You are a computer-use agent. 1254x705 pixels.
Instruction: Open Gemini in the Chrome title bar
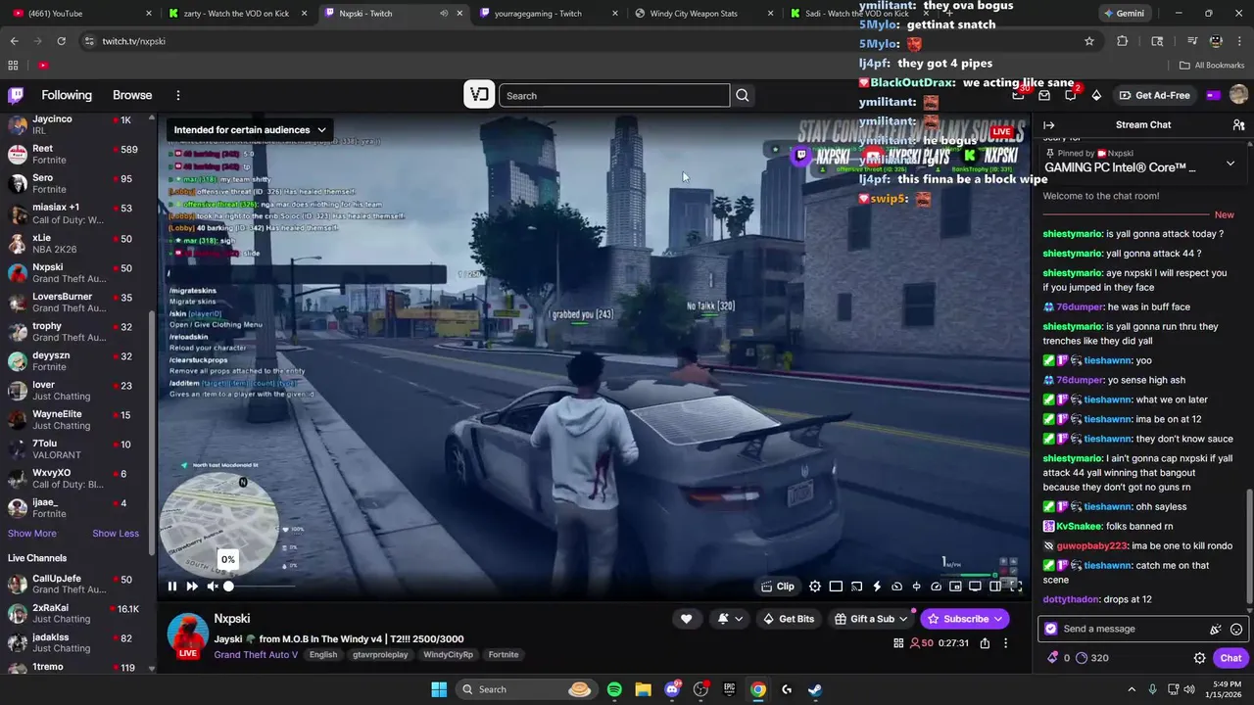(x=1124, y=14)
